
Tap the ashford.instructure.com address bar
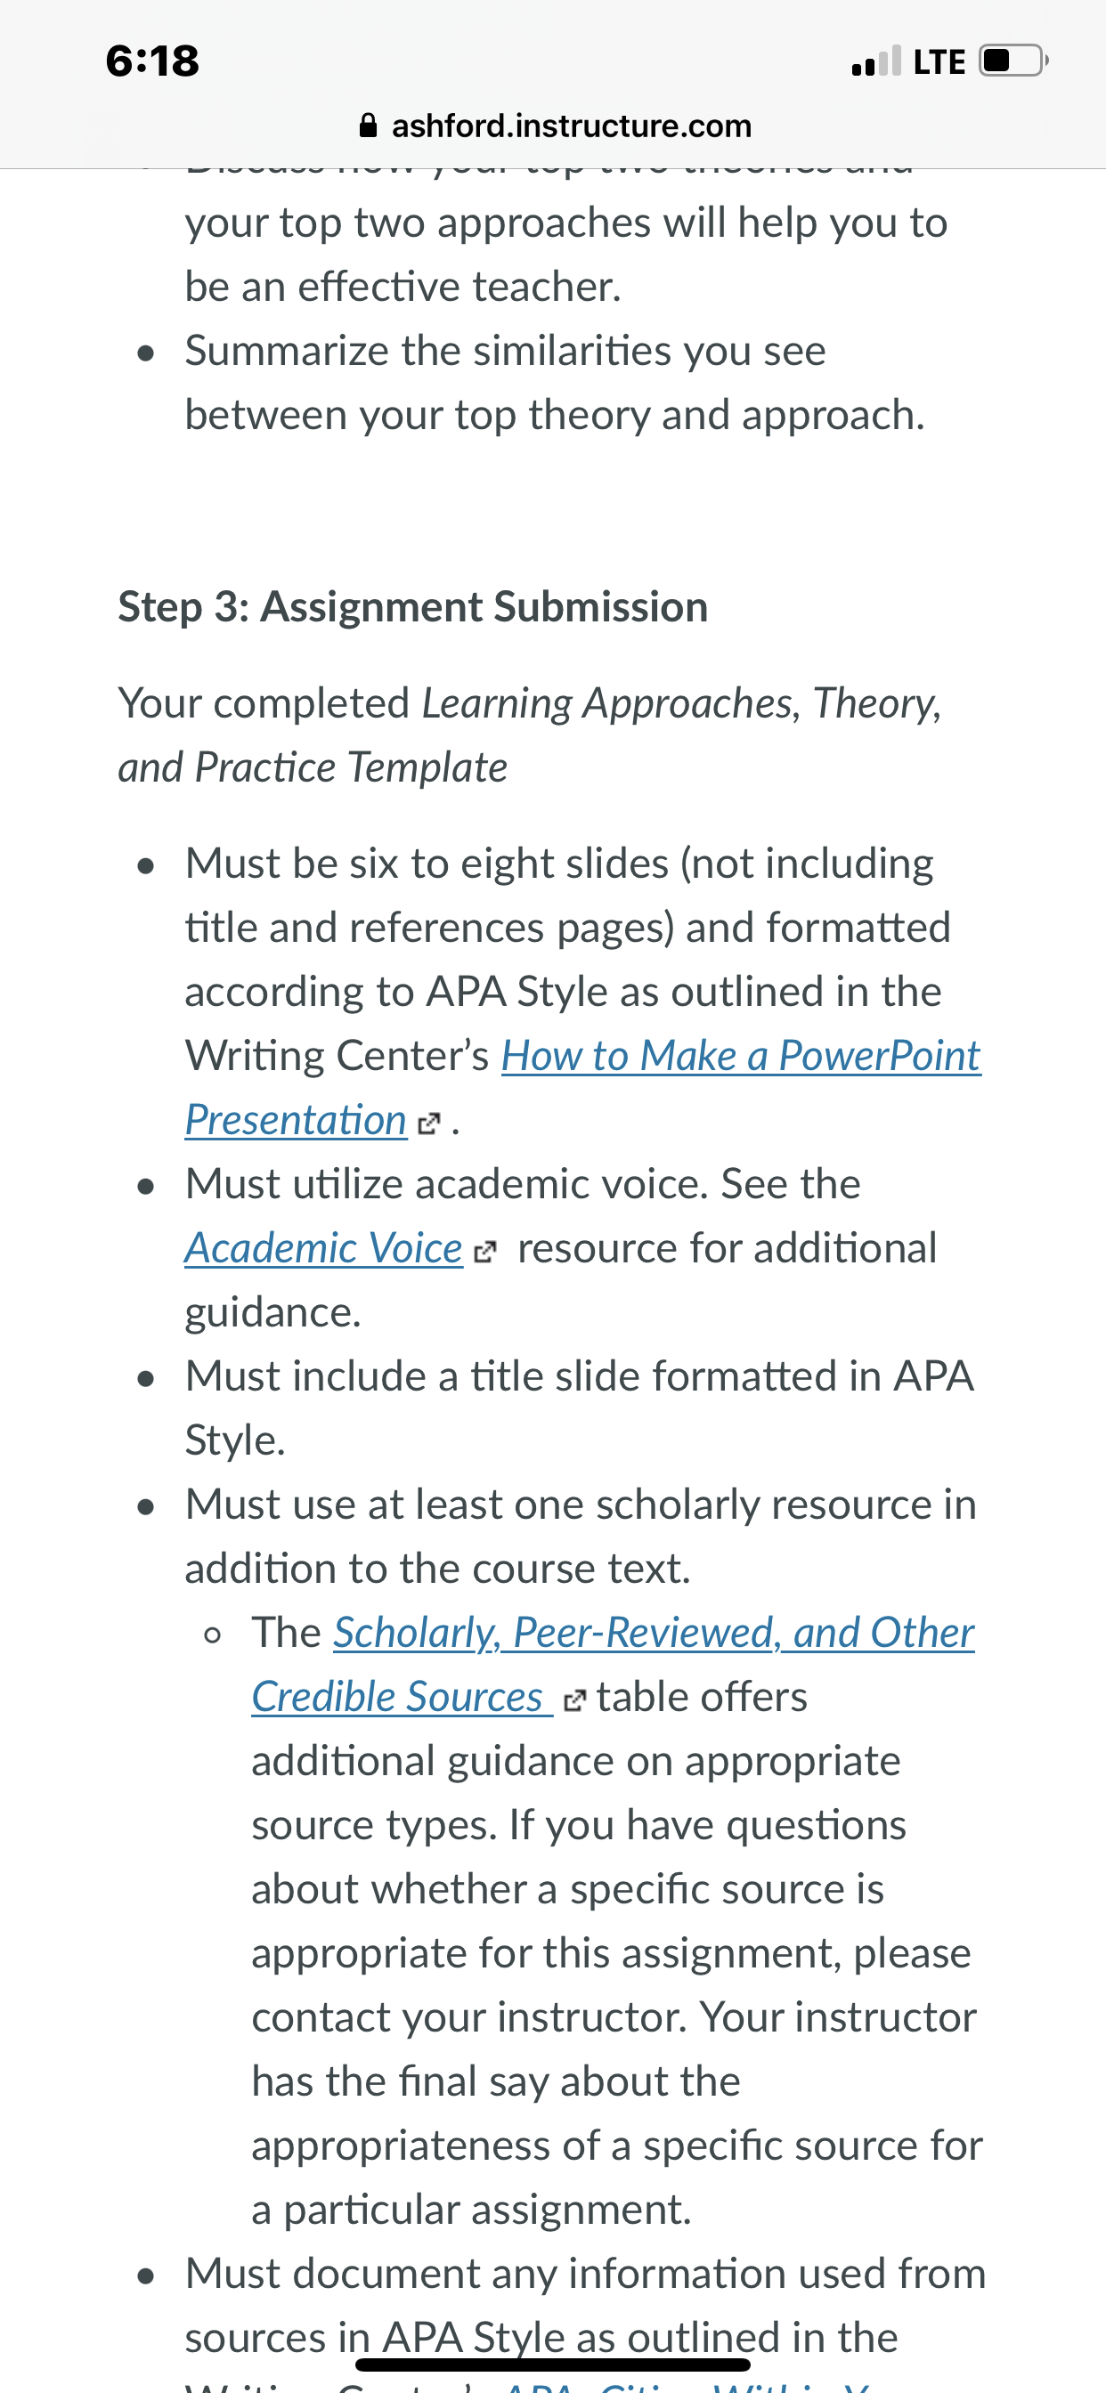pos(554,126)
